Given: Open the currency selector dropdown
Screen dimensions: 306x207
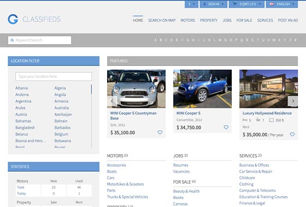Looking at the screenshot, I should (x=191, y=4).
